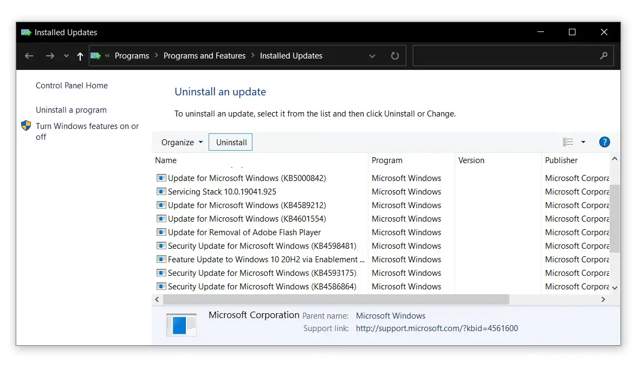The width and height of the screenshot is (641, 375).
Task: Select the Servicing Stack 10.0.19041.925 entry
Action: tap(222, 191)
